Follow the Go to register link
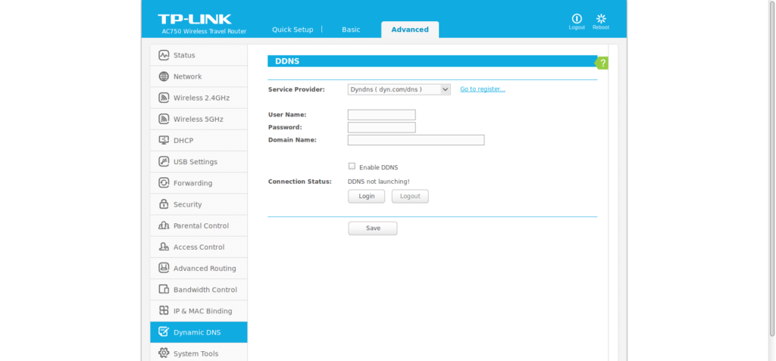Viewport: 776px width, 361px height. click(x=482, y=89)
